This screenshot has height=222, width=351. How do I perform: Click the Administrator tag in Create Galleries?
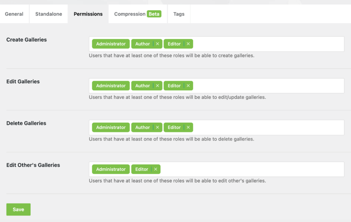click(111, 44)
